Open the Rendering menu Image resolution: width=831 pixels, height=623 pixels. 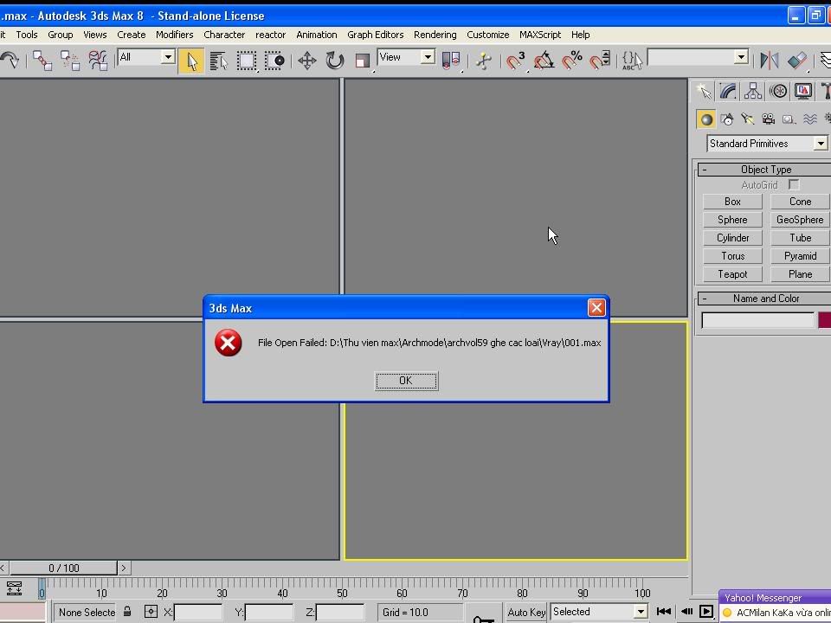pos(435,35)
